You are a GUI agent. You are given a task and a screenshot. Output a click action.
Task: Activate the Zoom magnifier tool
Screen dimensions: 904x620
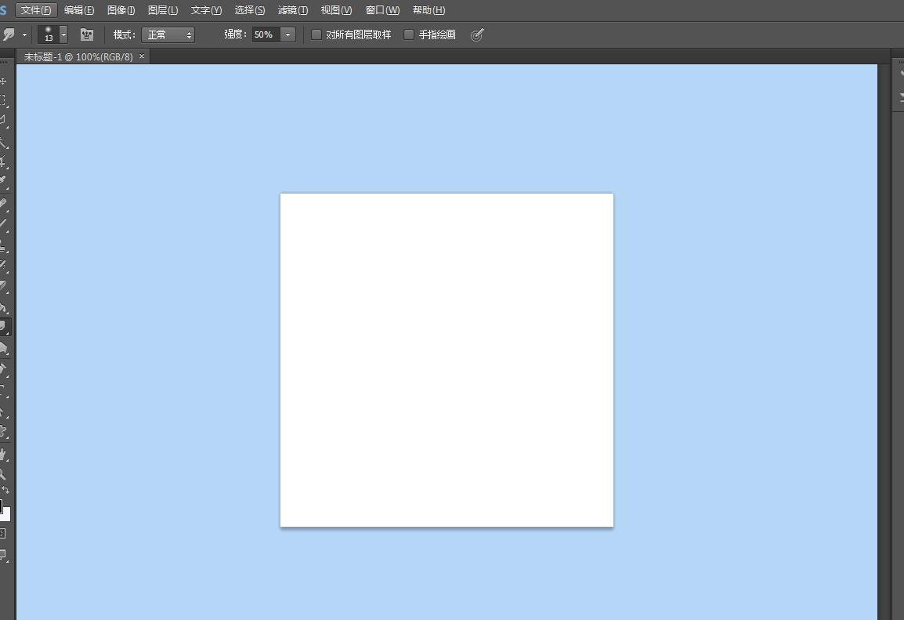click(x=3, y=474)
